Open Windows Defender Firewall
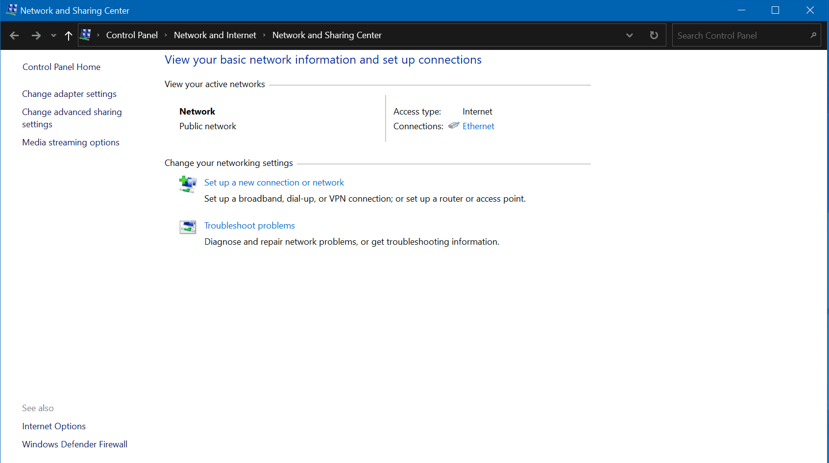This screenshot has width=829, height=463. point(74,444)
